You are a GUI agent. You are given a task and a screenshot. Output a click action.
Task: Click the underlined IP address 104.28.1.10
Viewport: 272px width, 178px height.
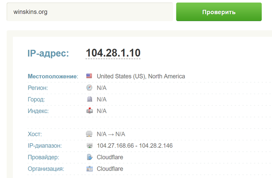click(113, 53)
